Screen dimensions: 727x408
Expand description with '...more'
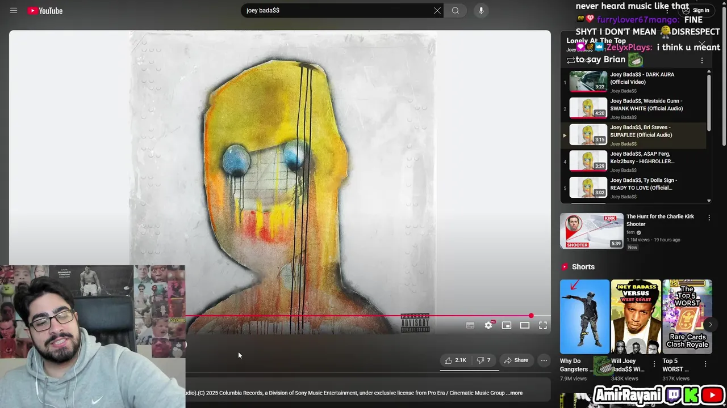(x=515, y=393)
